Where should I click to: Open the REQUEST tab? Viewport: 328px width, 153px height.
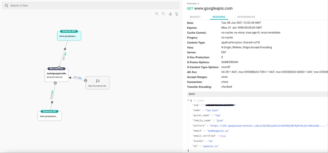(x=195, y=17)
